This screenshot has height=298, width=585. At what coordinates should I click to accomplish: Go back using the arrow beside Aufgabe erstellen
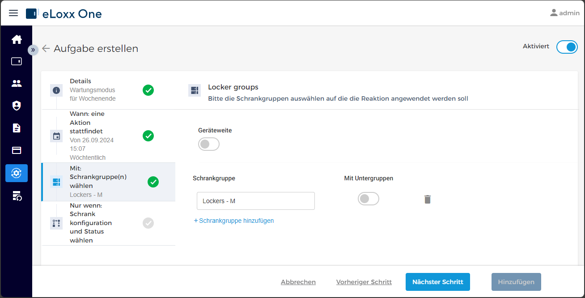[x=46, y=48]
